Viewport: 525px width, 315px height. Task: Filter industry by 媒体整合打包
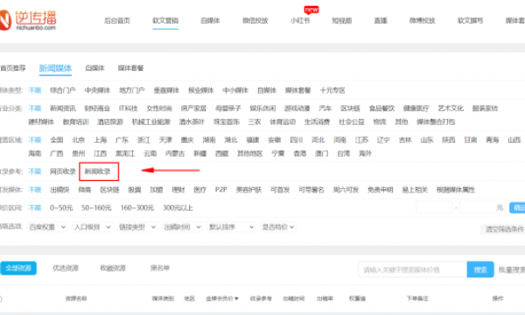pos(436,122)
